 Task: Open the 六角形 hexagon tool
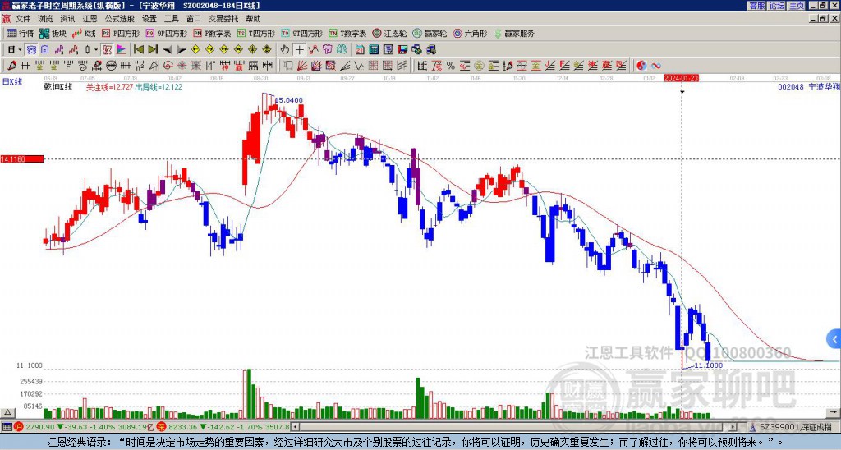[470, 33]
